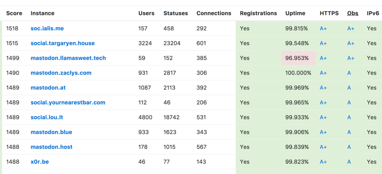Open the Obs A grade for mastodon.blue
The image size is (382, 174).
349,132
